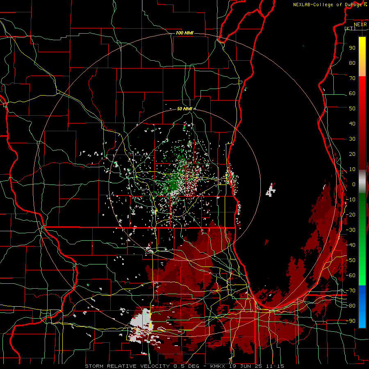The width and height of the screenshot is (369, 369).
Task: Click the 10 knot label on color scale
Action: point(352,169)
